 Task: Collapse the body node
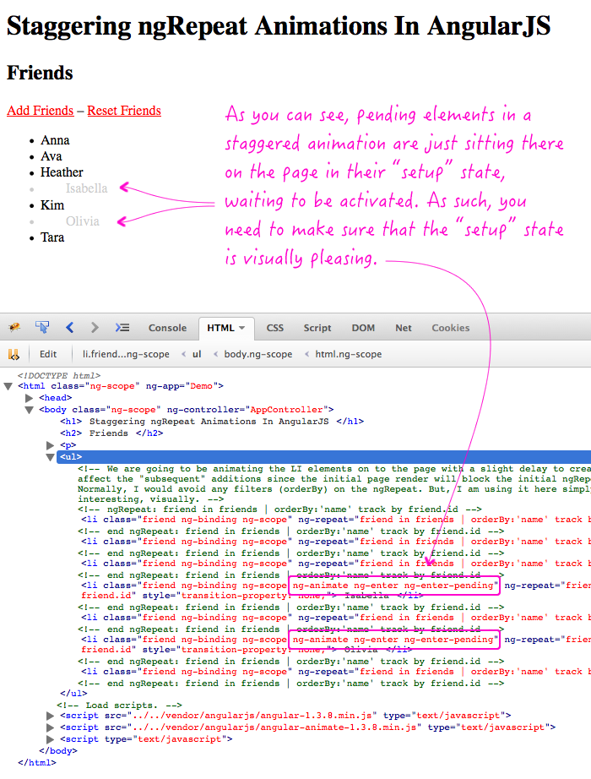pos(30,410)
